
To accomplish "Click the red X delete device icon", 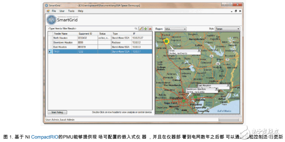I will pos(150,29).
